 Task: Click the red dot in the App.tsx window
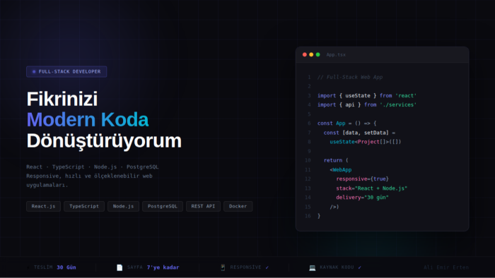pos(305,54)
